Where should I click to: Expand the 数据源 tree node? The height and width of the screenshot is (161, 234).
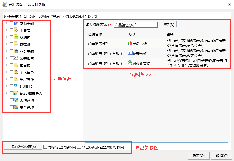click(x=6, y=44)
